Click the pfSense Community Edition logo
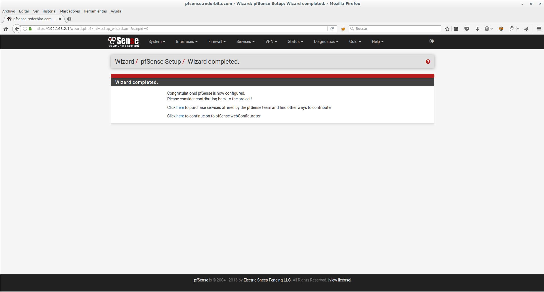Viewport: 544px width, 292px height. click(124, 42)
